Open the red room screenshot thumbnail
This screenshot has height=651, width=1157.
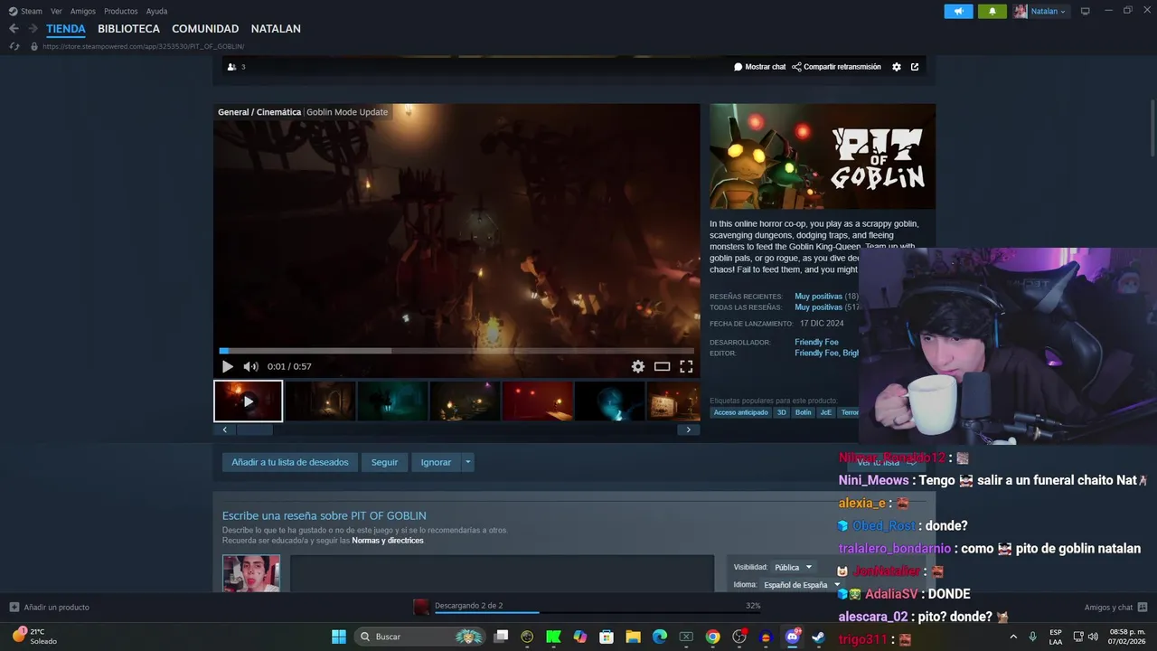(537, 401)
